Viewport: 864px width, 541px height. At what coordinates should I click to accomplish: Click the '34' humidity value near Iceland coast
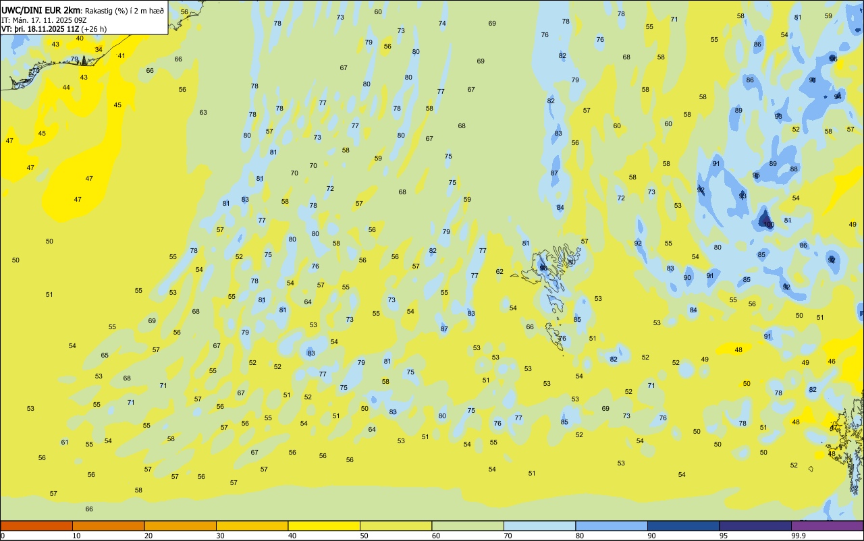click(99, 49)
